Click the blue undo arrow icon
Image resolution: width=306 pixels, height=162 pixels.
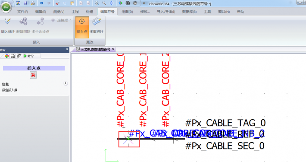point(41,3)
